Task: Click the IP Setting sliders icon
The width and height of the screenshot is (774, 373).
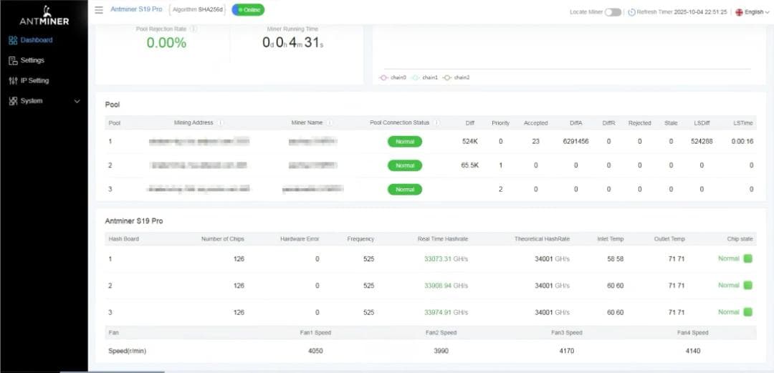Action: (x=13, y=80)
